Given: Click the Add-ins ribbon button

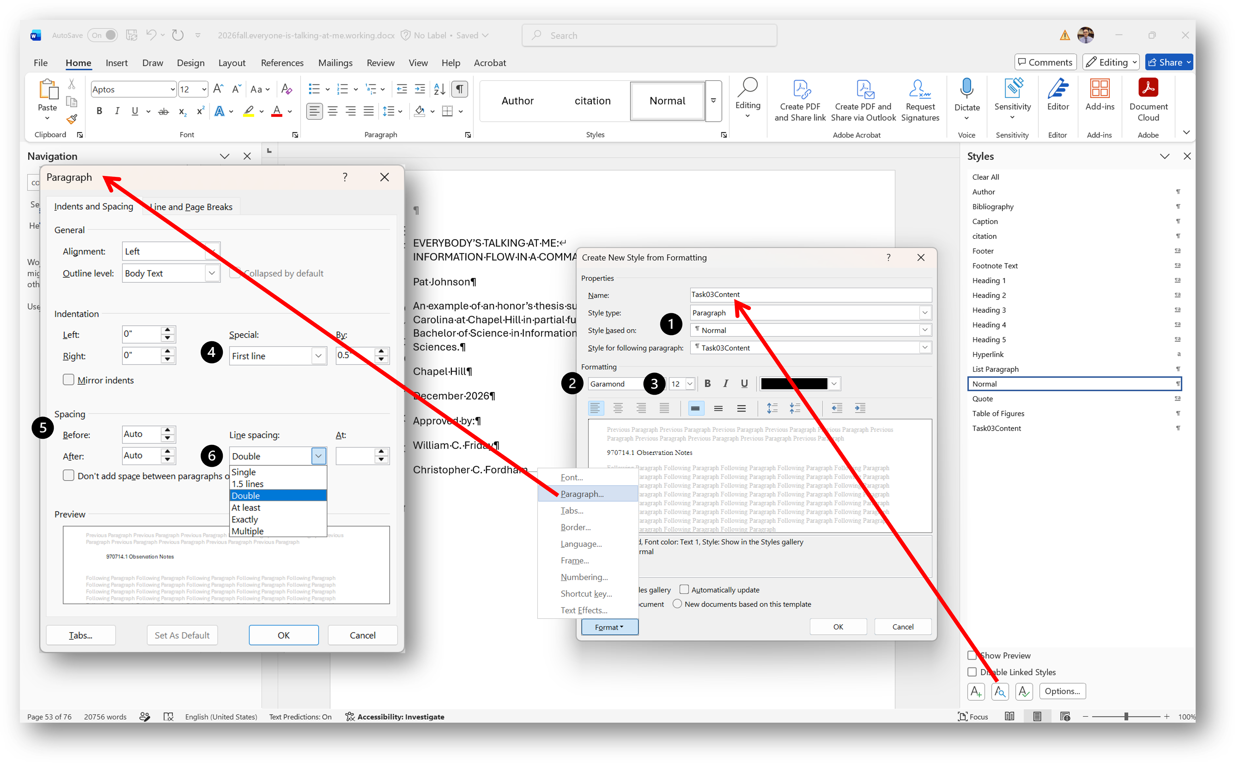Looking at the screenshot, I should 1100,95.
